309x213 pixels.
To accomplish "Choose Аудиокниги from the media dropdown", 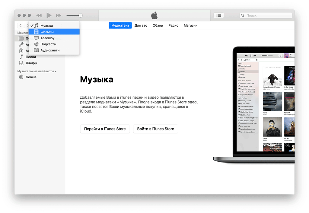I will coord(54,50).
